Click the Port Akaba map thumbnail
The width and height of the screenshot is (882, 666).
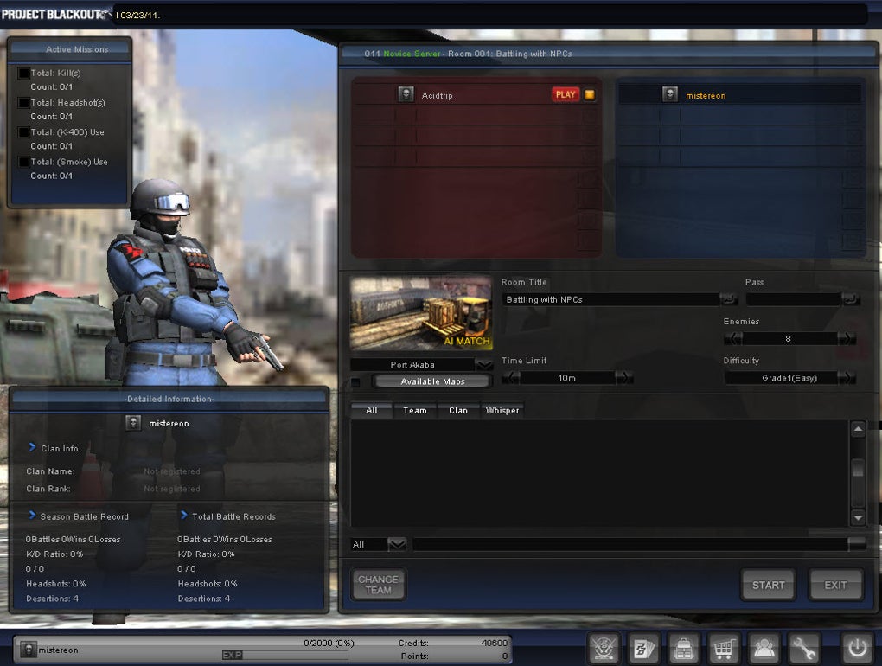(421, 313)
